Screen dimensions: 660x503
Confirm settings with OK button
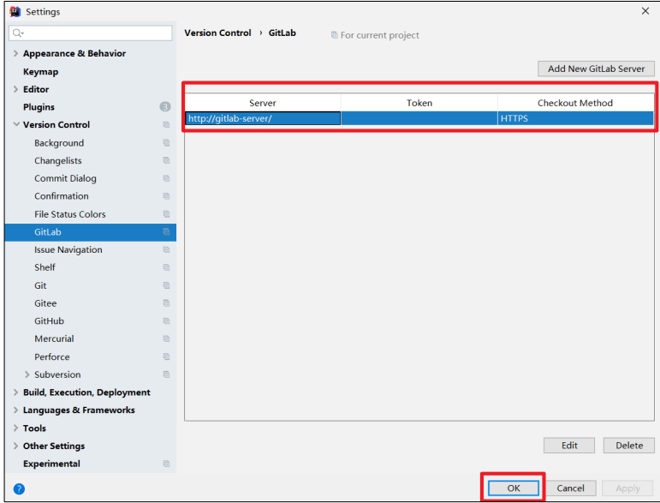pyautogui.click(x=514, y=488)
